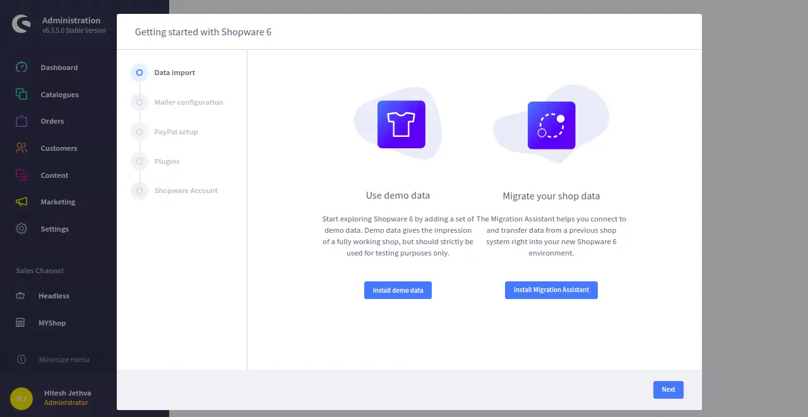This screenshot has height=417, width=808.
Task: Click the Catalogues stacked-squares icon
Action: point(21,94)
